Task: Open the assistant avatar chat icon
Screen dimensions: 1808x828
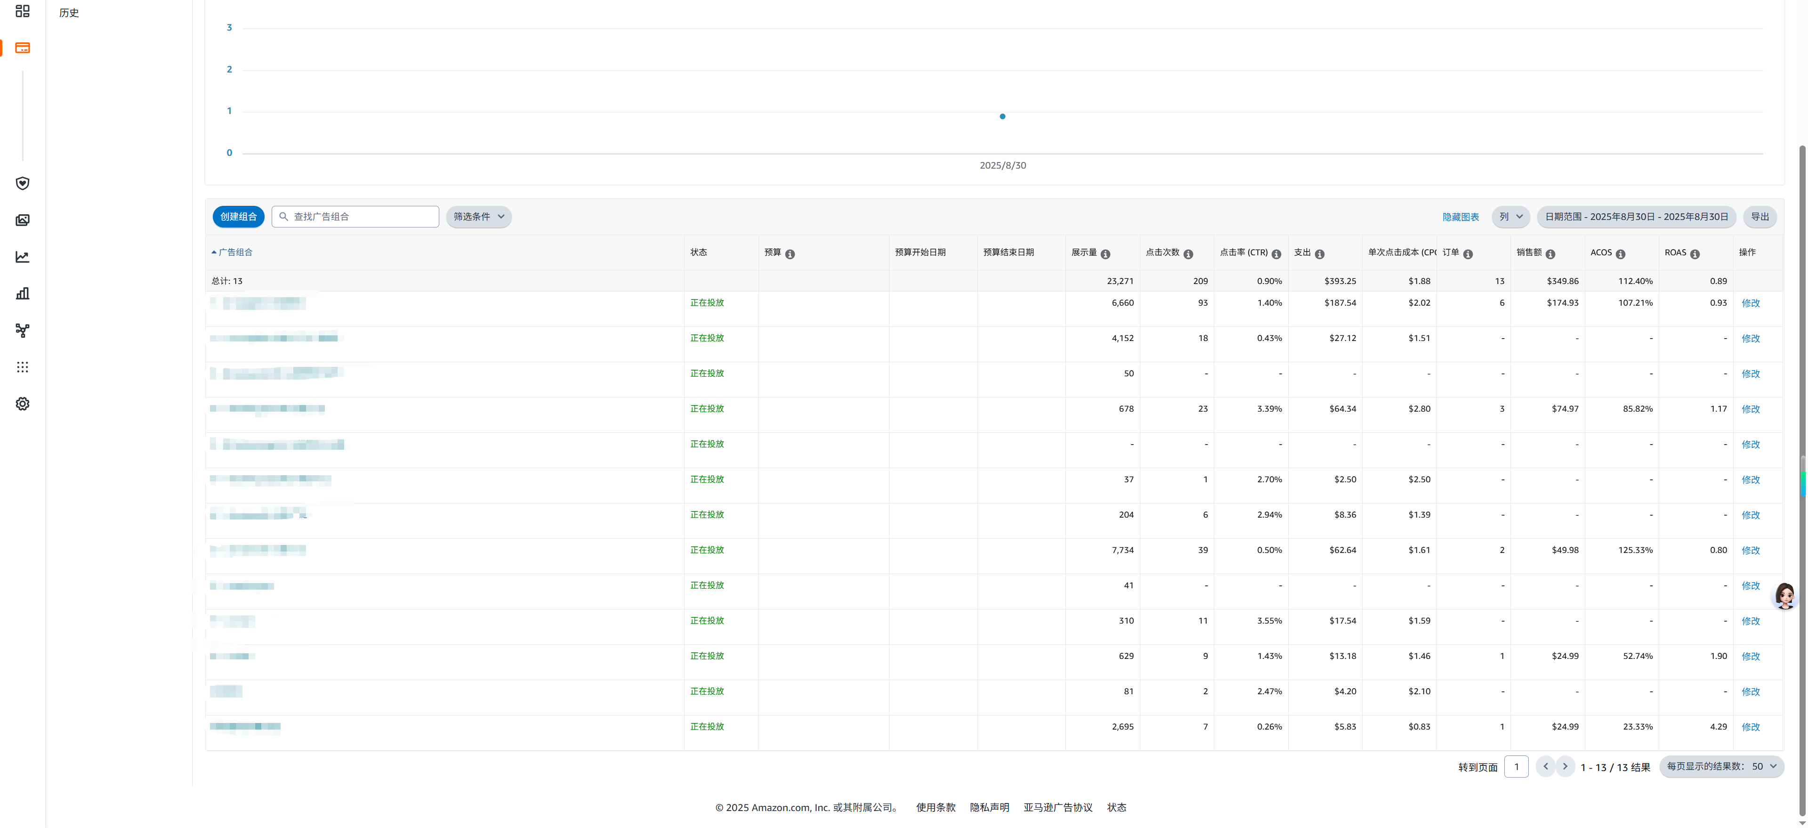Action: [x=1785, y=595]
